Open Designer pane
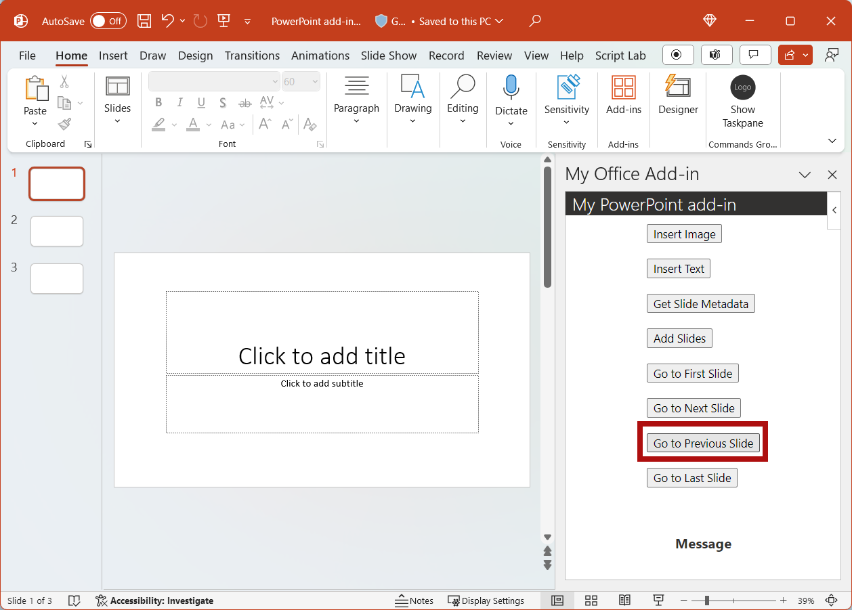 click(x=678, y=95)
